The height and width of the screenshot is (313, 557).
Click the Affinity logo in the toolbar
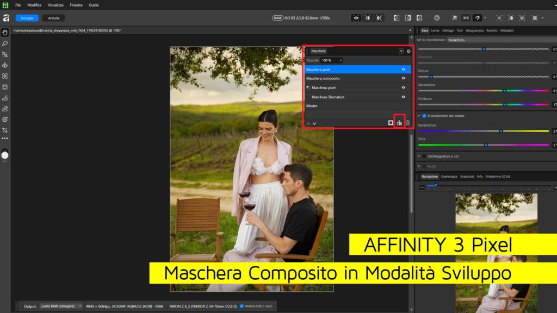(x=5, y=18)
